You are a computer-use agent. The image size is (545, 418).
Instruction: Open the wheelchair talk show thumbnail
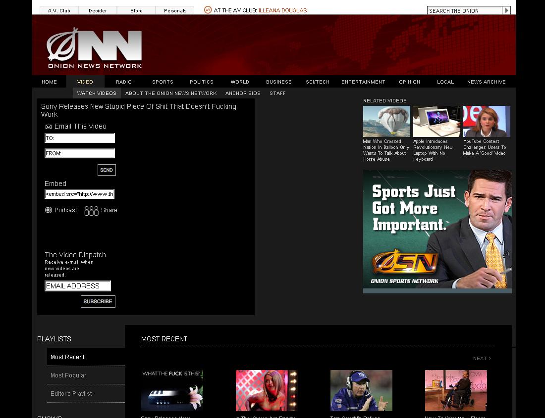point(456,391)
